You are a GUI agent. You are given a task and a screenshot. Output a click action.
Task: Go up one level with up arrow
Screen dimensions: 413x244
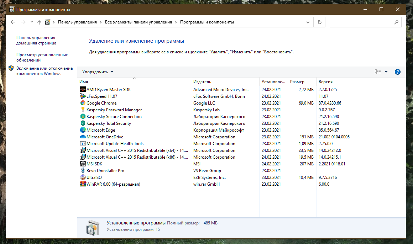coord(39,22)
